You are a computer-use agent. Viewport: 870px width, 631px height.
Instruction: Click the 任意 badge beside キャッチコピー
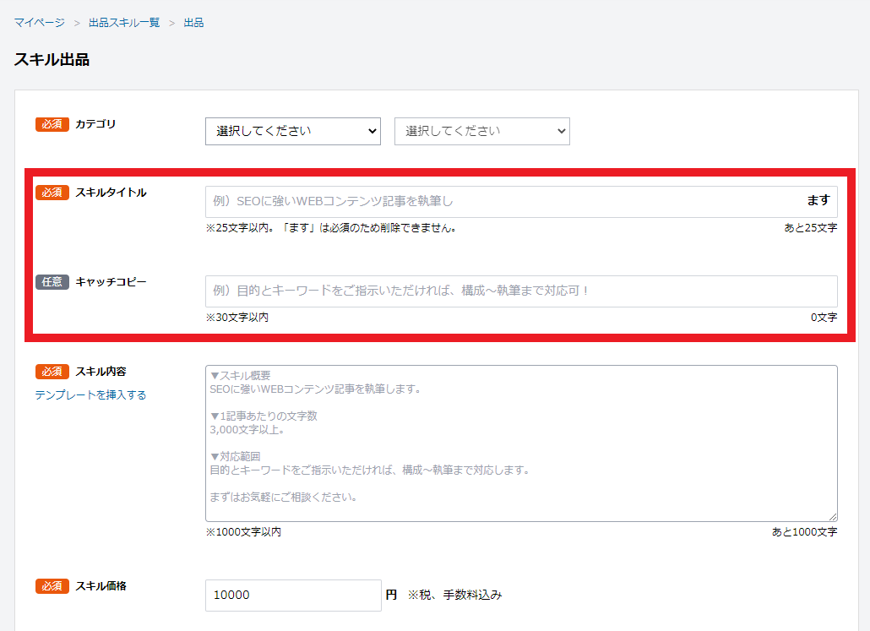[52, 281]
